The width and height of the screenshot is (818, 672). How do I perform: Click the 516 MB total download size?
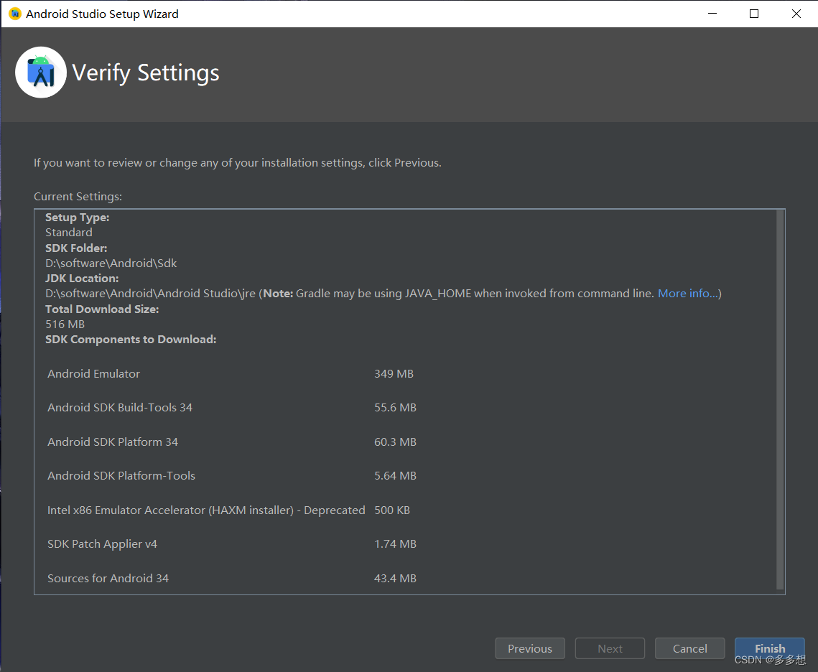click(65, 325)
